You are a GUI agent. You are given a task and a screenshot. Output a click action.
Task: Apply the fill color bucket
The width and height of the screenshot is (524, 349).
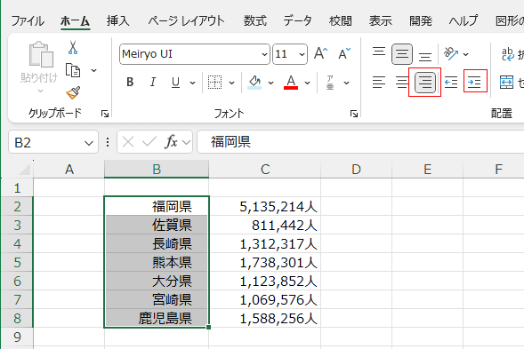point(255,82)
